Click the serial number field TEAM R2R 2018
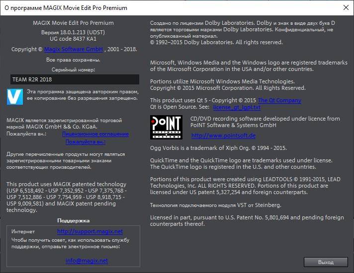Viewport: 354px width, 273px height. coord(75,79)
